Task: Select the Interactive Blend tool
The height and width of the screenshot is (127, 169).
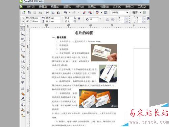Action: [x=23, y=93]
